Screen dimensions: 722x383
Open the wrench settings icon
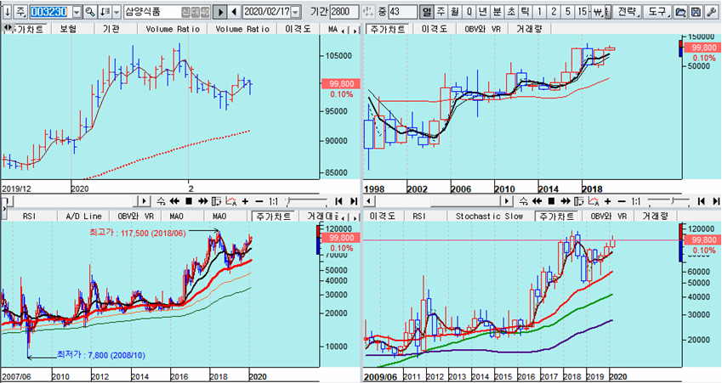tap(710, 12)
